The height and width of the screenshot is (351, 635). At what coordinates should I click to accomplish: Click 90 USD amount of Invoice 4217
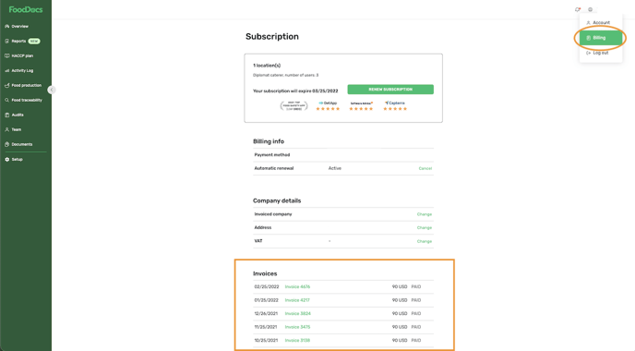point(400,300)
